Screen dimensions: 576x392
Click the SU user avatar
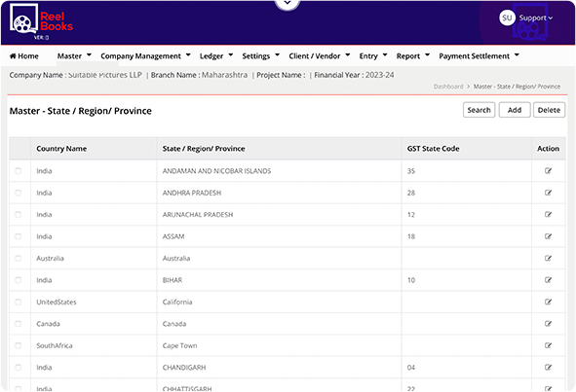pyautogui.click(x=507, y=18)
